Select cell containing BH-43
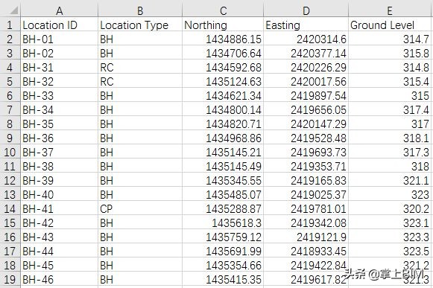The height and width of the screenshot is (288, 433). click(59, 237)
